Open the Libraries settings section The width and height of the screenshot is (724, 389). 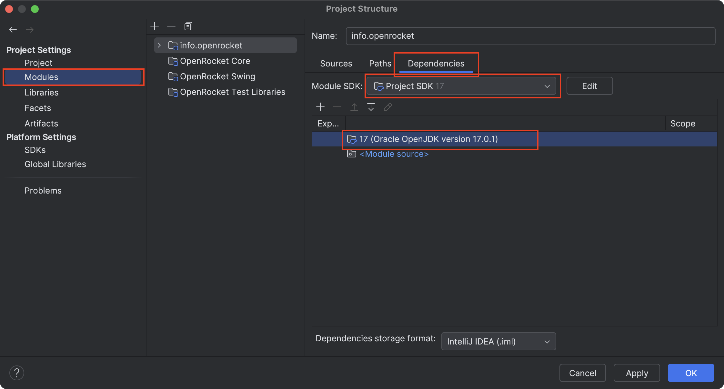(x=41, y=93)
